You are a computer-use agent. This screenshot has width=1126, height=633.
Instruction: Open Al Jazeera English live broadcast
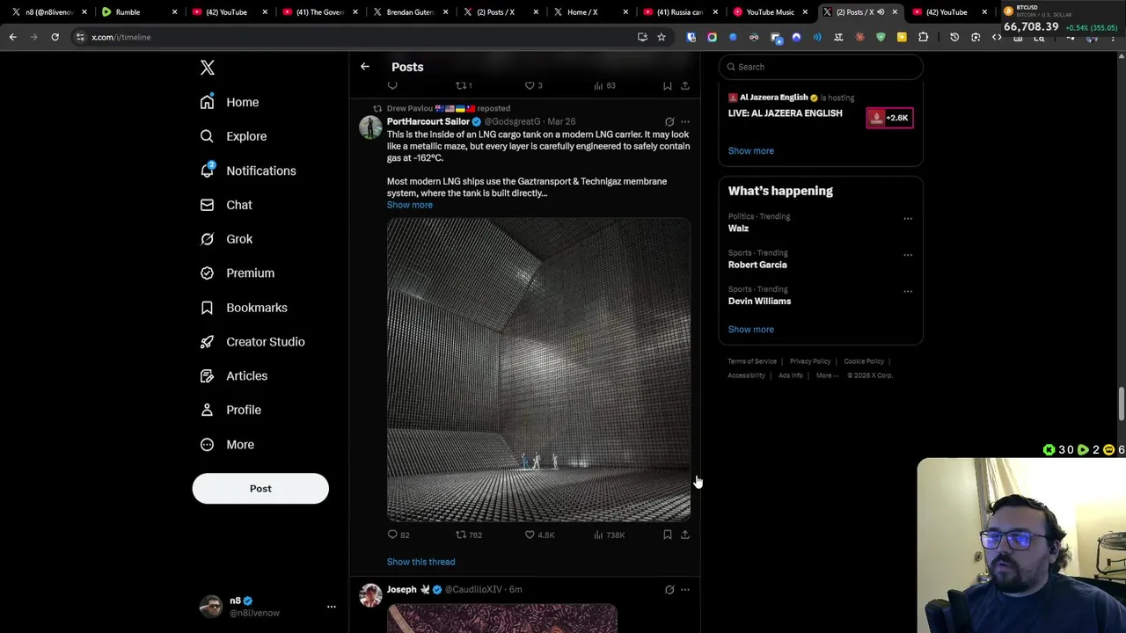[x=785, y=113]
